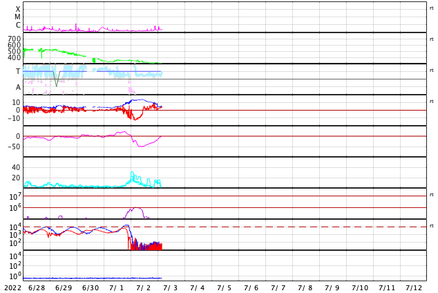This screenshot has width=438, height=293.
Task: Click the 7/12 date label
Action: pyautogui.click(x=414, y=287)
